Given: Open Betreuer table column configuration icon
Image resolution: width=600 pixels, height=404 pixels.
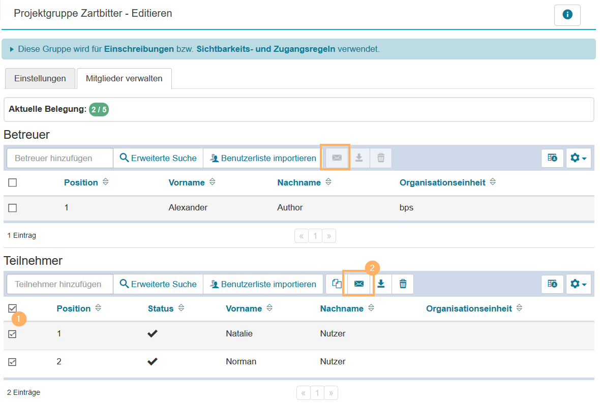Looking at the screenshot, I should (552, 158).
